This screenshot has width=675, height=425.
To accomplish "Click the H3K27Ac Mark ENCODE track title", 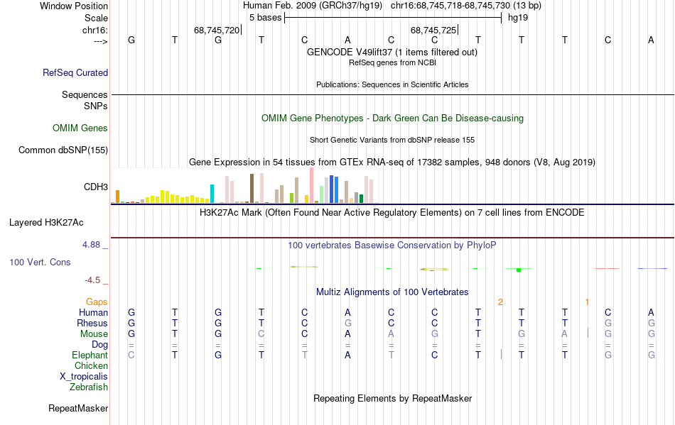I will point(391,213).
